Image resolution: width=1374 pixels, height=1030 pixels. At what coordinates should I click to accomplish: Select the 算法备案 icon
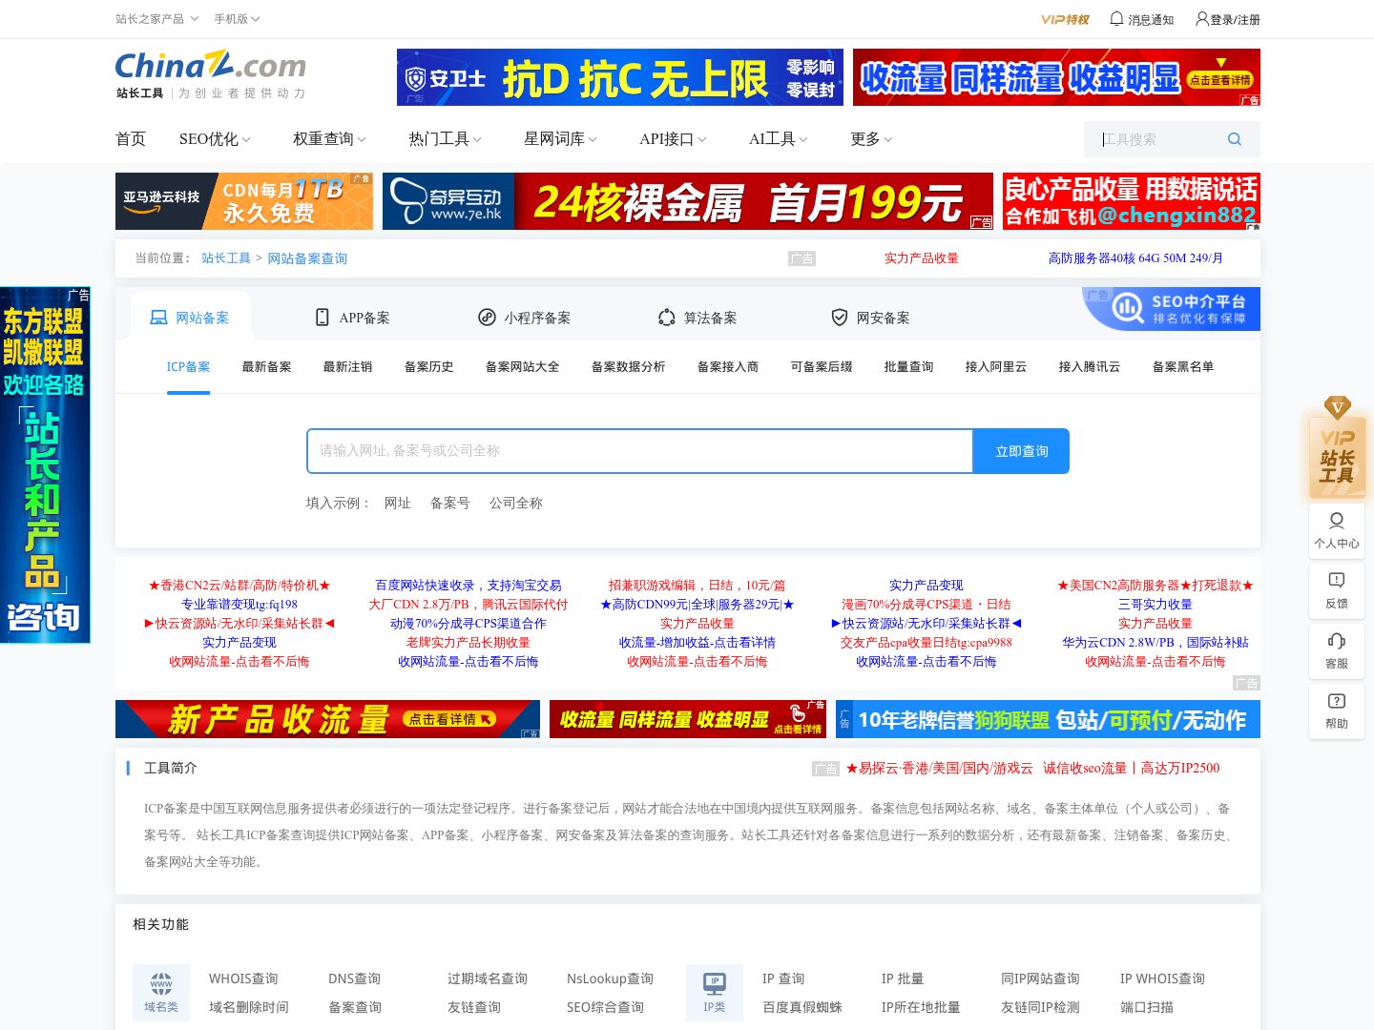point(667,318)
